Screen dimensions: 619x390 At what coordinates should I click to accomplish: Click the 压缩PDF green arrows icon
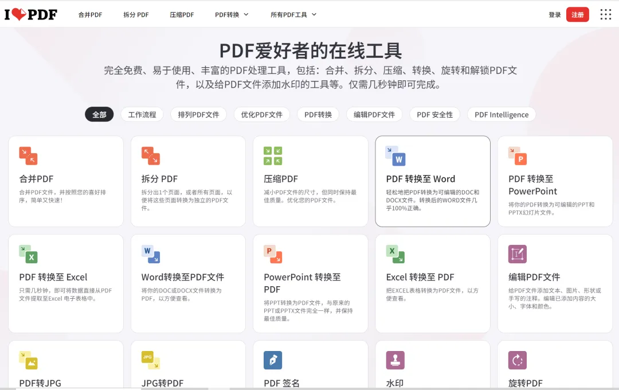pyautogui.click(x=273, y=155)
